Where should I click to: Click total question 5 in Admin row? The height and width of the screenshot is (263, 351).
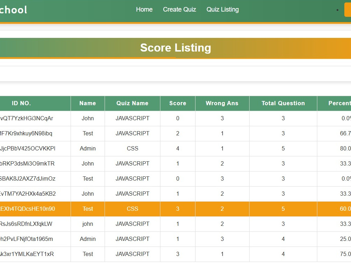(x=283, y=148)
